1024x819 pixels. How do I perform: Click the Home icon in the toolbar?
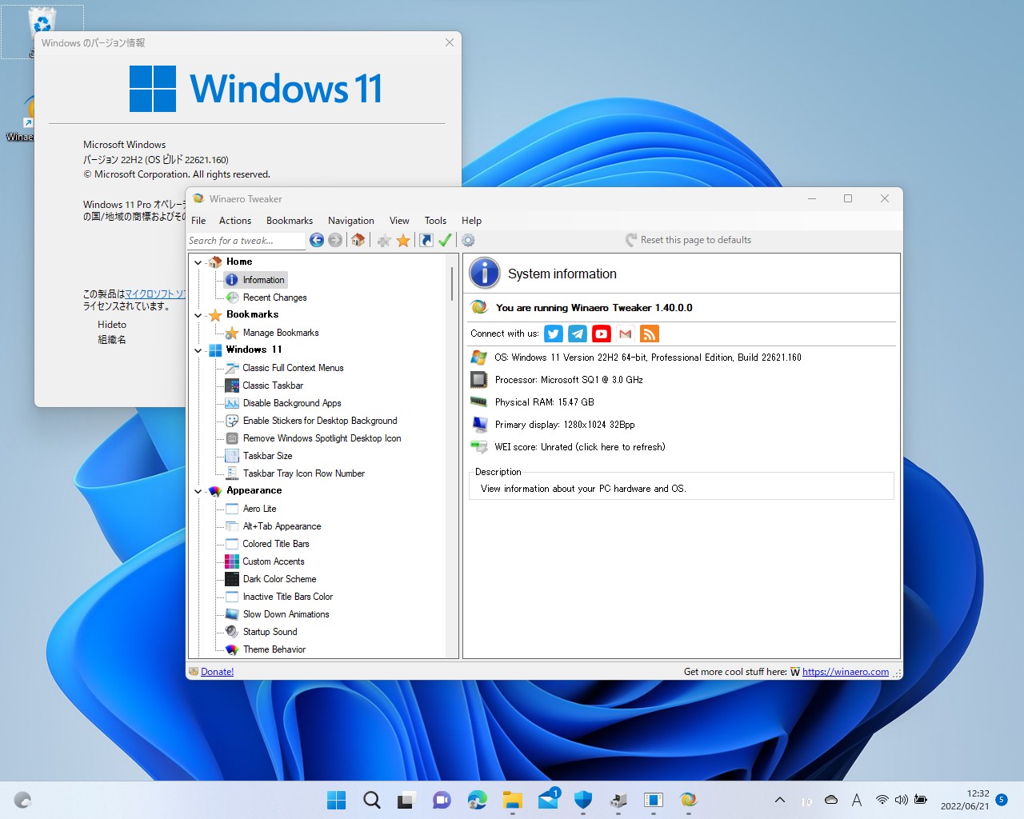pyautogui.click(x=358, y=240)
